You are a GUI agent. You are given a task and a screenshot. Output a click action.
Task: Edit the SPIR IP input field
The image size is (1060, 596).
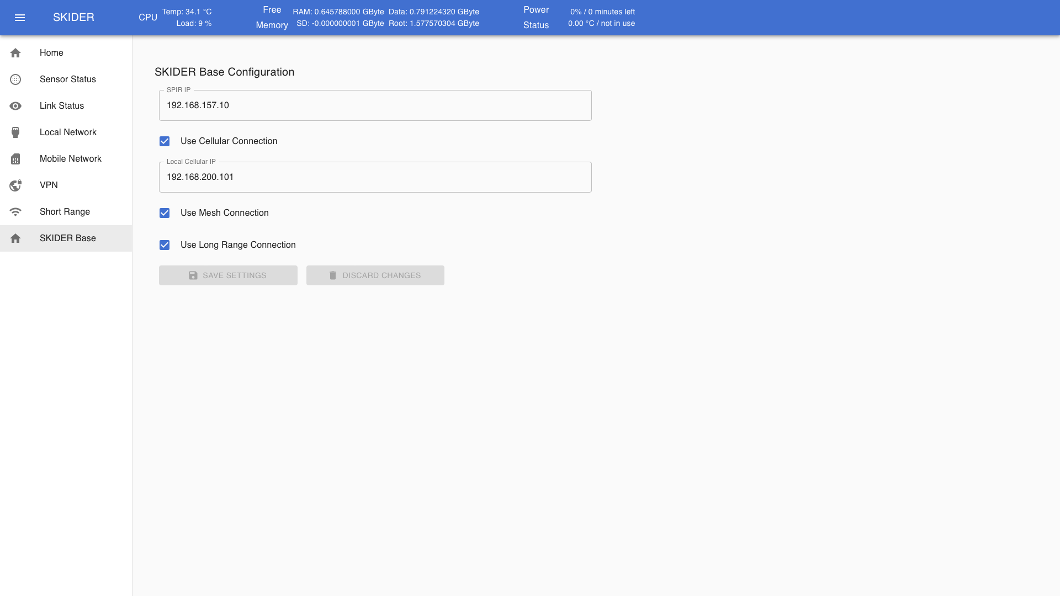pos(375,105)
